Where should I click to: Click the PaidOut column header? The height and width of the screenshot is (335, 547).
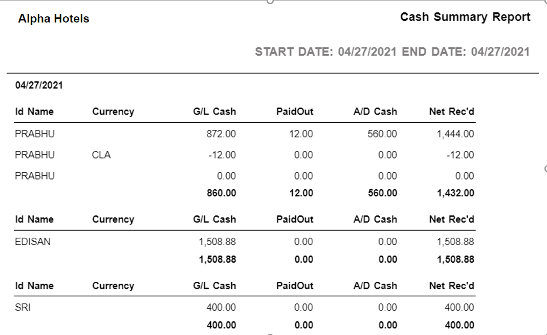(x=294, y=111)
